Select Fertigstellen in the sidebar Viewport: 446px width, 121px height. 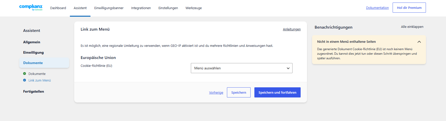pyautogui.click(x=34, y=91)
